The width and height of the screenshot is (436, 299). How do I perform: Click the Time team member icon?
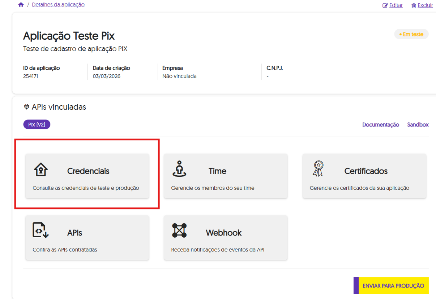(179, 169)
